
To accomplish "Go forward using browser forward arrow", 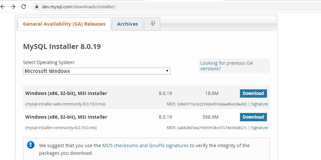I will pos(13,7).
